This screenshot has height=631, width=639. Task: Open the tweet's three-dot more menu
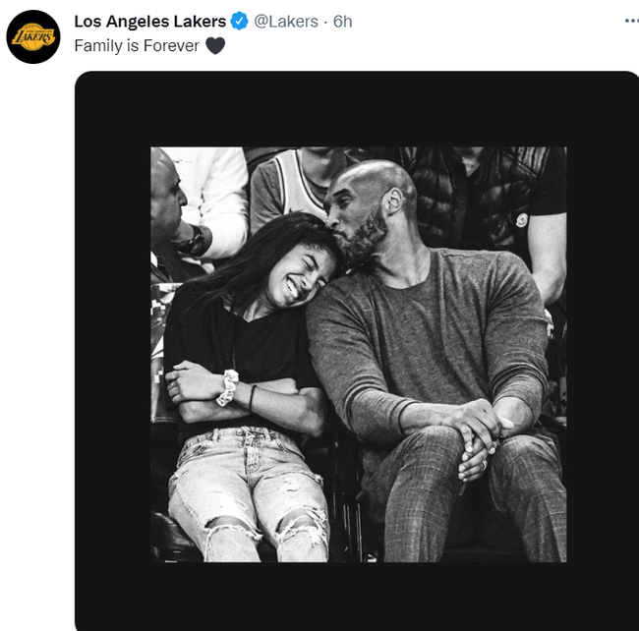(x=630, y=21)
